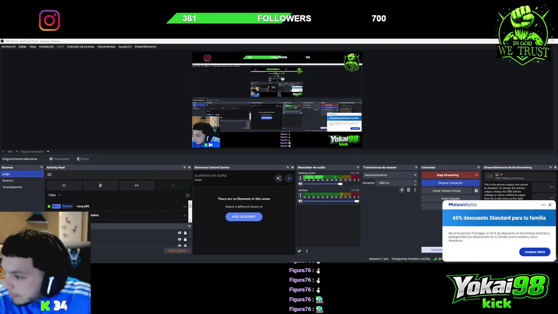Select the Escena 2 scene
Screen dimensions: 558x314
tap(22, 181)
